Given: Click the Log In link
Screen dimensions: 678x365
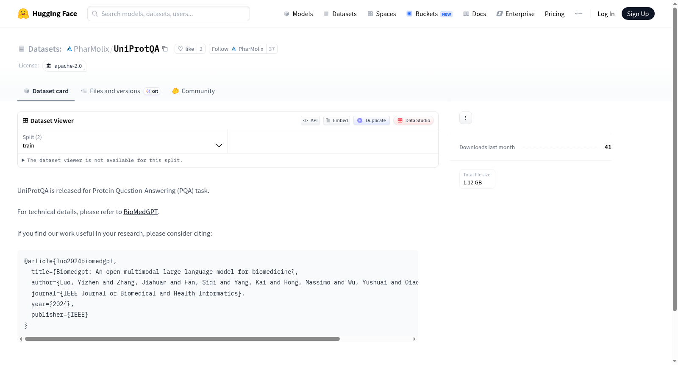Looking at the screenshot, I should [x=606, y=14].
